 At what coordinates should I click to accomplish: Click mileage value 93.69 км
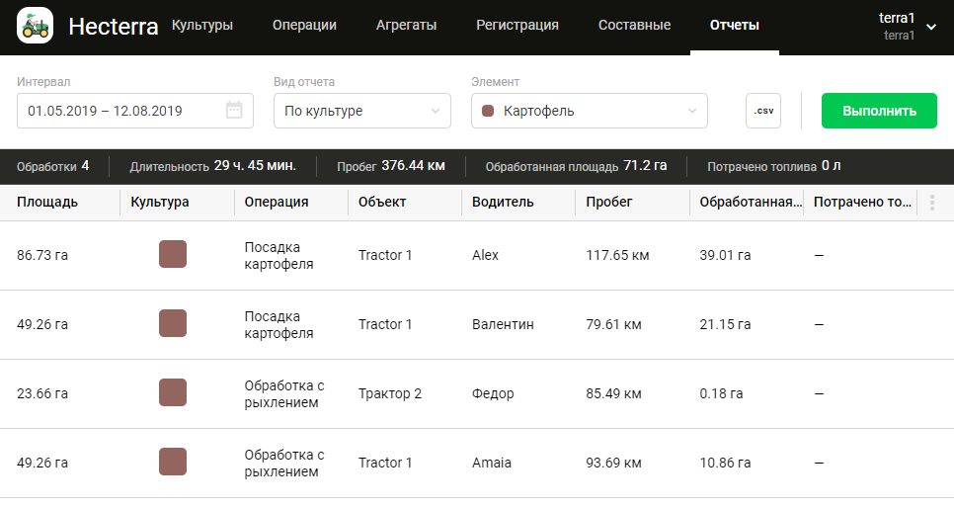(x=613, y=463)
